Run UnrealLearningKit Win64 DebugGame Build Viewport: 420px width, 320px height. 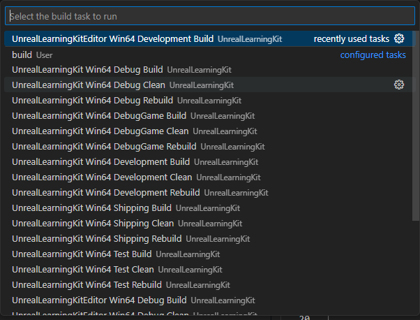coord(210,115)
